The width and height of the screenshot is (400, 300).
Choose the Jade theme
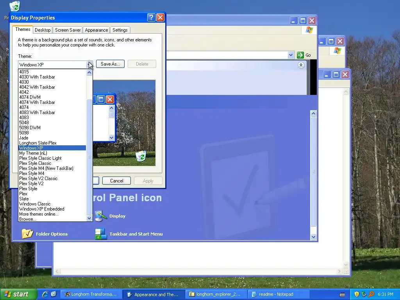click(x=52, y=138)
